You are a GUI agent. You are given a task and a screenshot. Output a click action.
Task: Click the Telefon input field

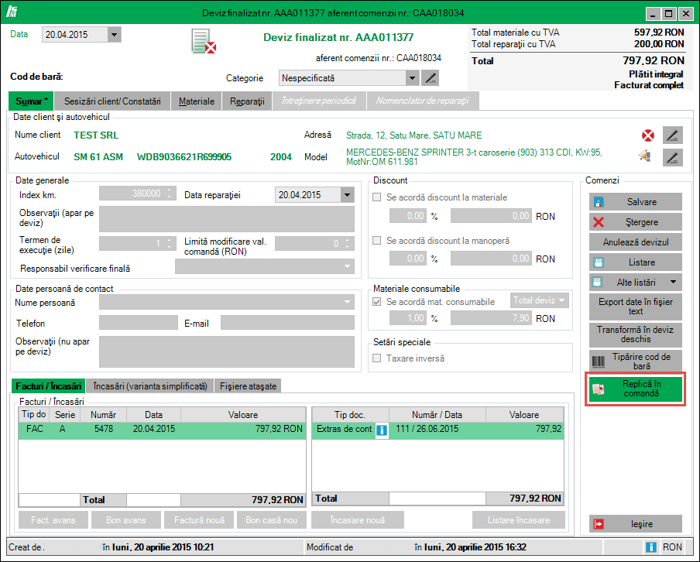tap(139, 323)
